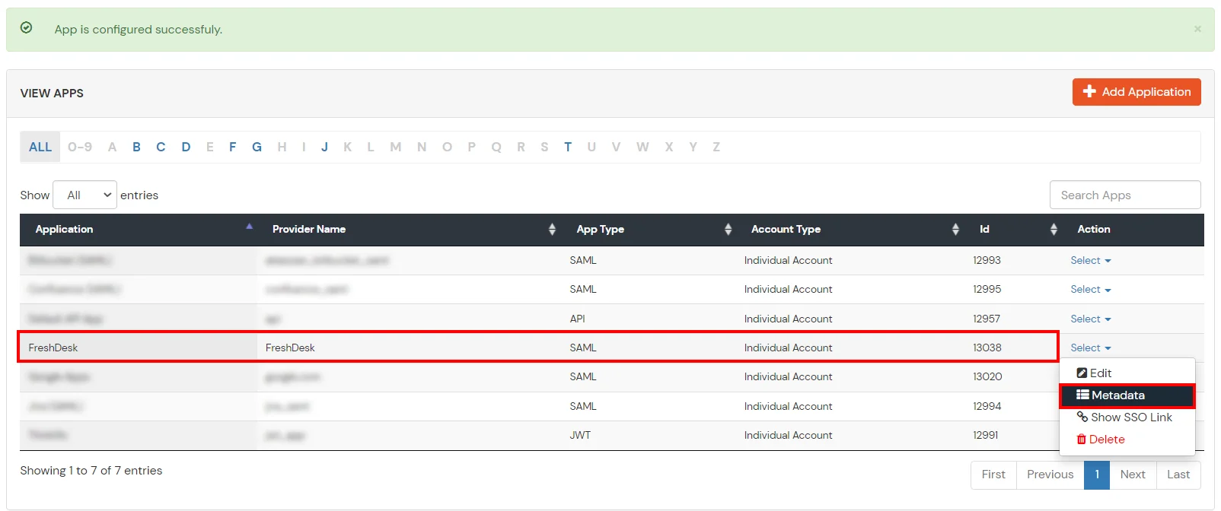The width and height of the screenshot is (1221, 511).
Task: Click FreshDesk in Application column
Action: tap(53, 348)
